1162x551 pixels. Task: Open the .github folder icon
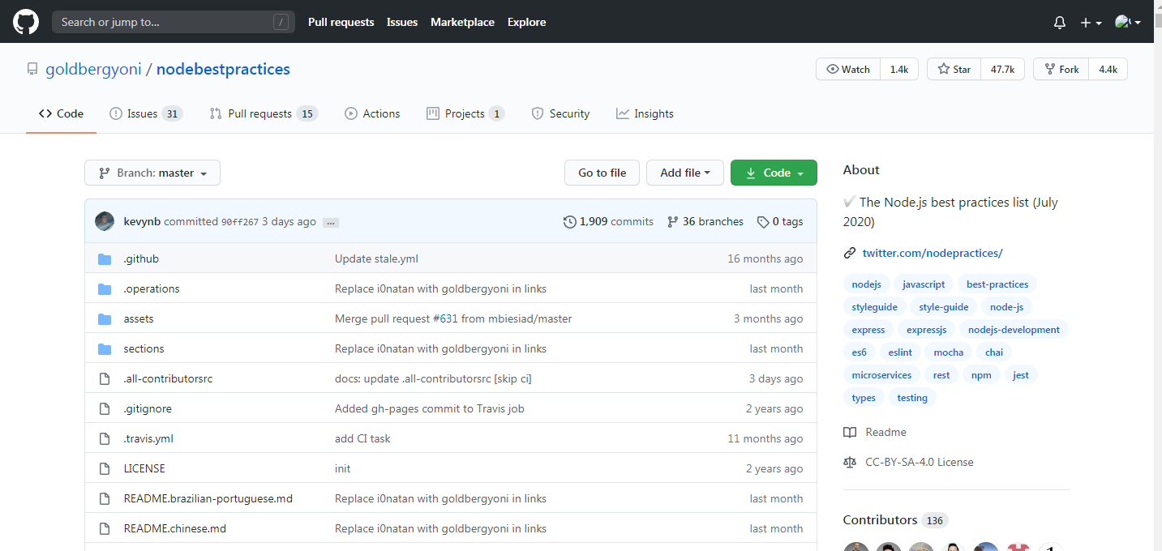[x=105, y=259]
